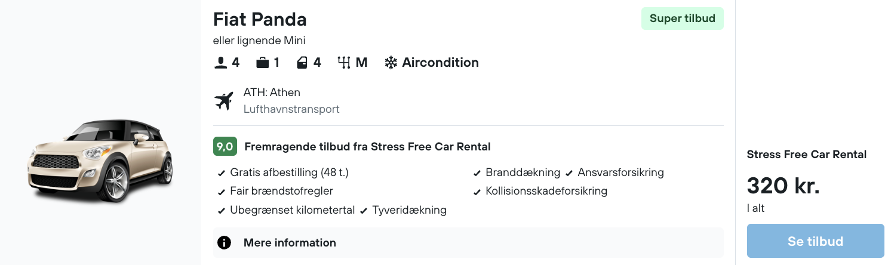Click the luggage suitcase icon
This screenshot has height=265, width=891.
pyautogui.click(x=262, y=63)
